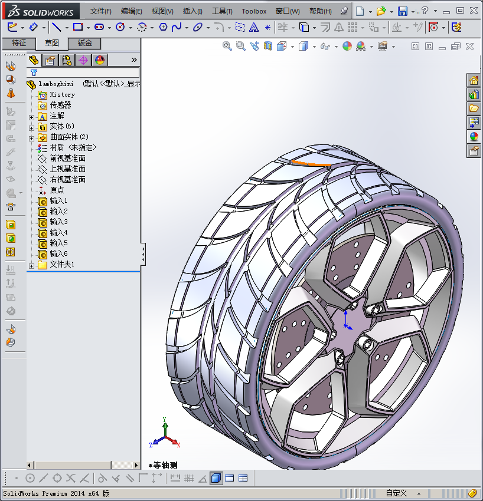The height and width of the screenshot is (501, 483).
Task: Open the 插入(I) menu
Action: pyautogui.click(x=192, y=11)
